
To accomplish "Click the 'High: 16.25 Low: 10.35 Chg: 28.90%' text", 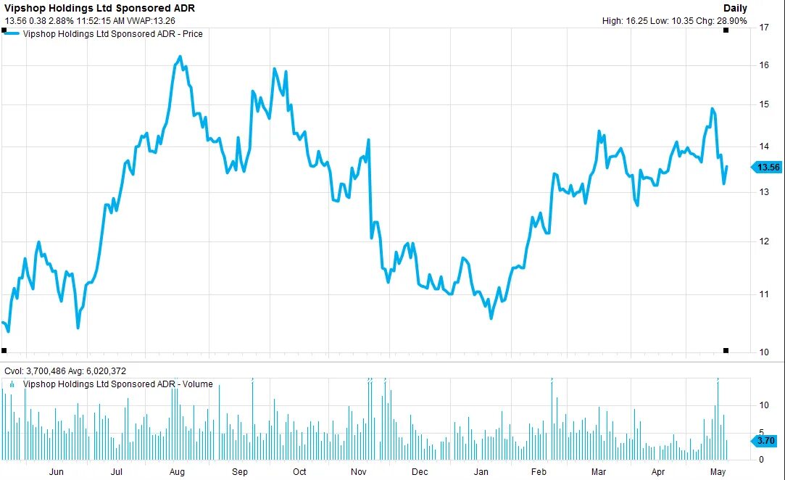I will 674,21.
